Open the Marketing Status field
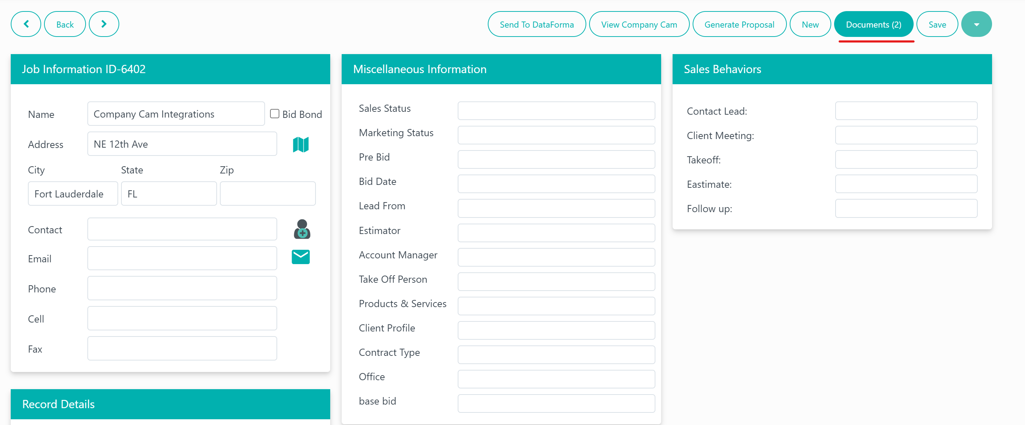The width and height of the screenshot is (1025, 425). coord(556,135)
